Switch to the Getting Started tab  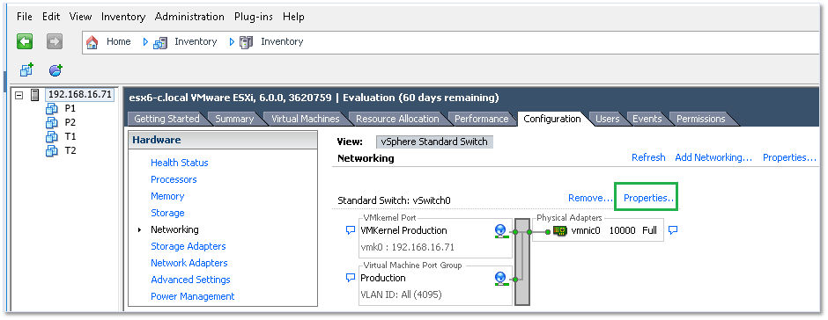pyautogui.click(x=166, y=120)
